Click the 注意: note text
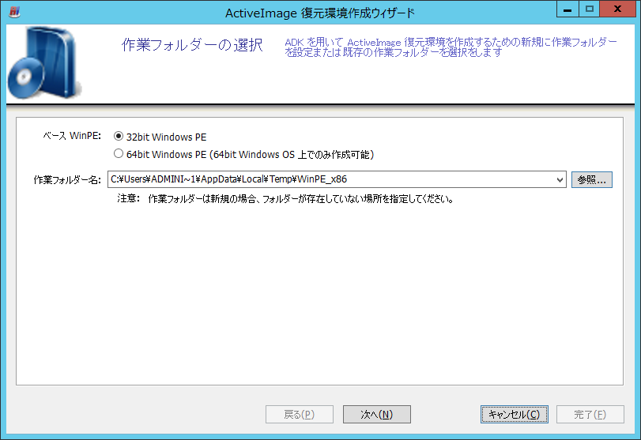 [x=285, y=199]
